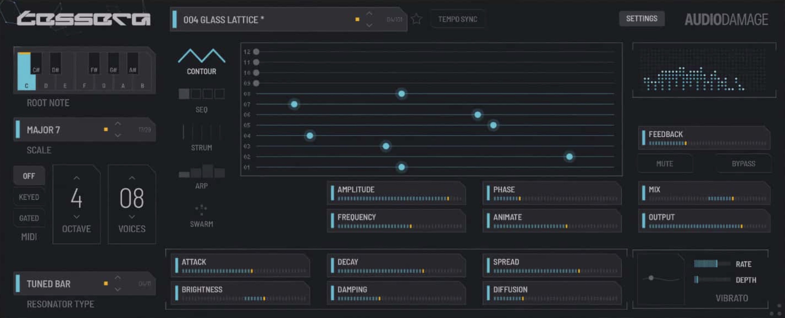The width and height of the screenshot is (785, 318).
Task: Click the vibrato DEPTH slider
Action: tap(712, 280)
